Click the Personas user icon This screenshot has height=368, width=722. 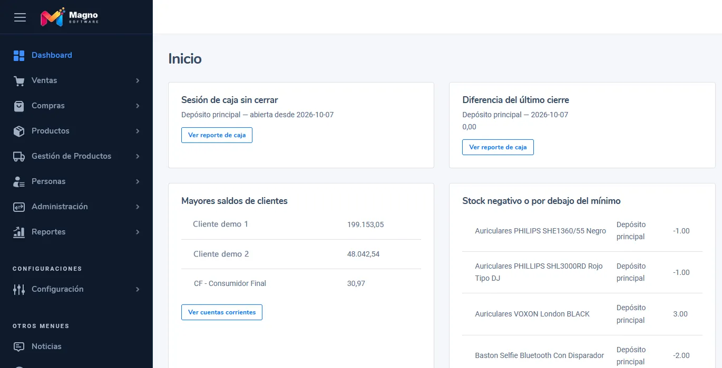19,182
